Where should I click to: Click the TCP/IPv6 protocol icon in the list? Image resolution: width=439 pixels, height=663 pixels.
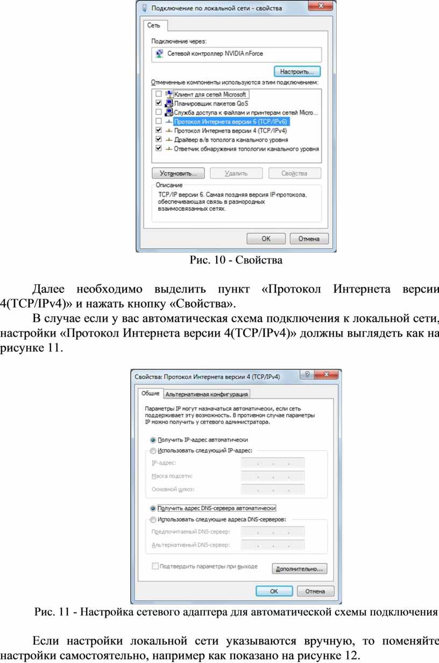168,122
